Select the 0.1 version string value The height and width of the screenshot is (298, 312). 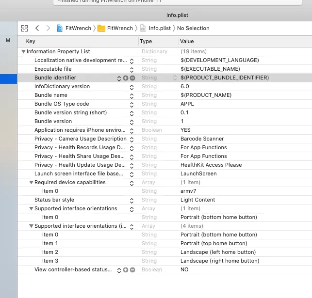pyautogui.click(x=184, y=112)
